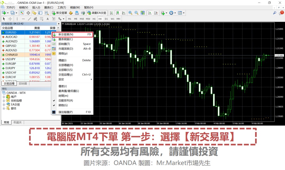Expand the 技術指標 tree node
Screen dimensions: 285x170
(4, 101)
